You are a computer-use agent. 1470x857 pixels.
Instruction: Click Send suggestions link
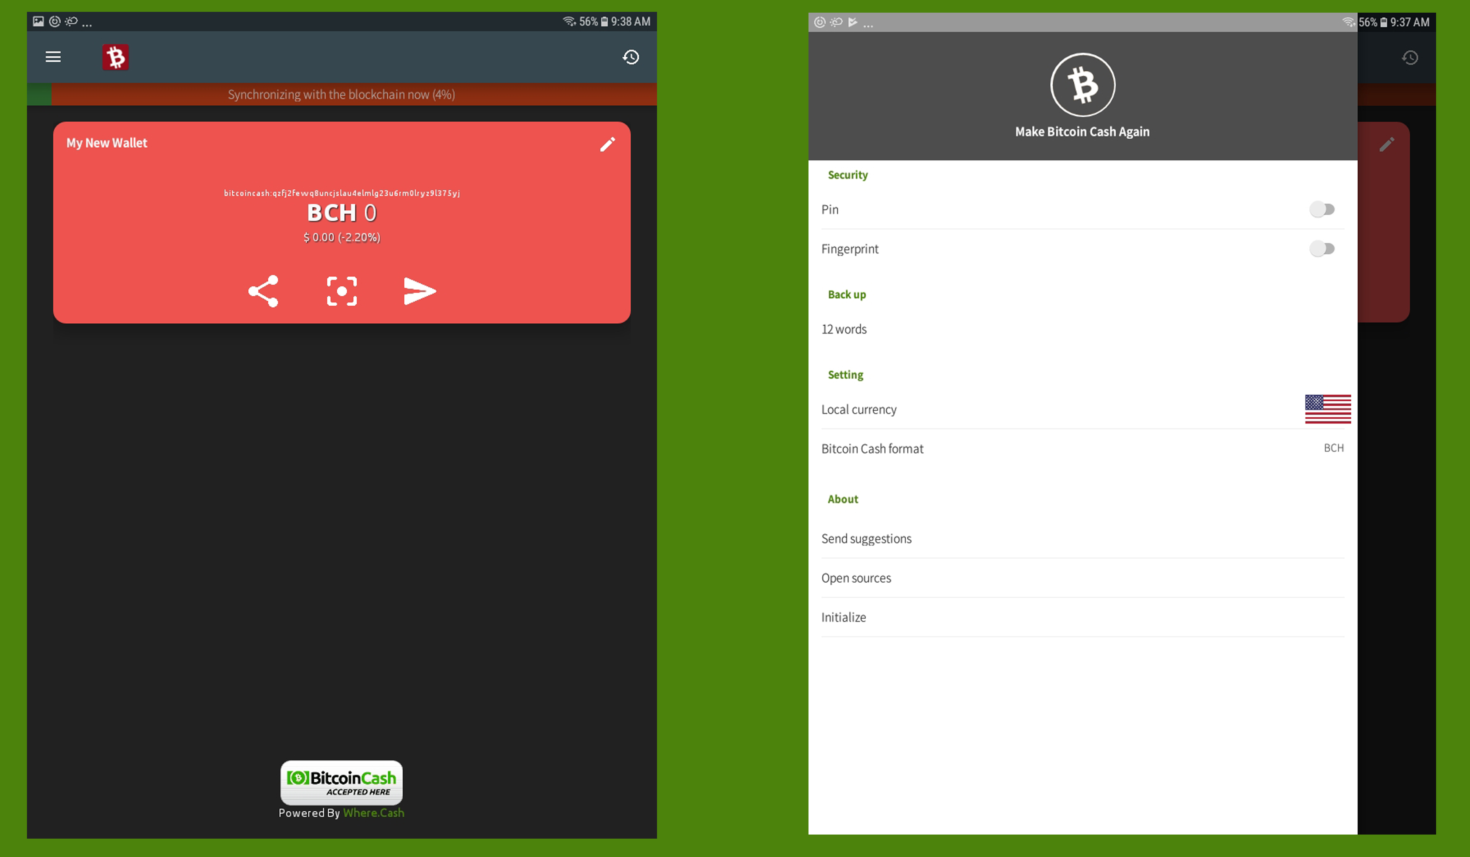point(866,538)
